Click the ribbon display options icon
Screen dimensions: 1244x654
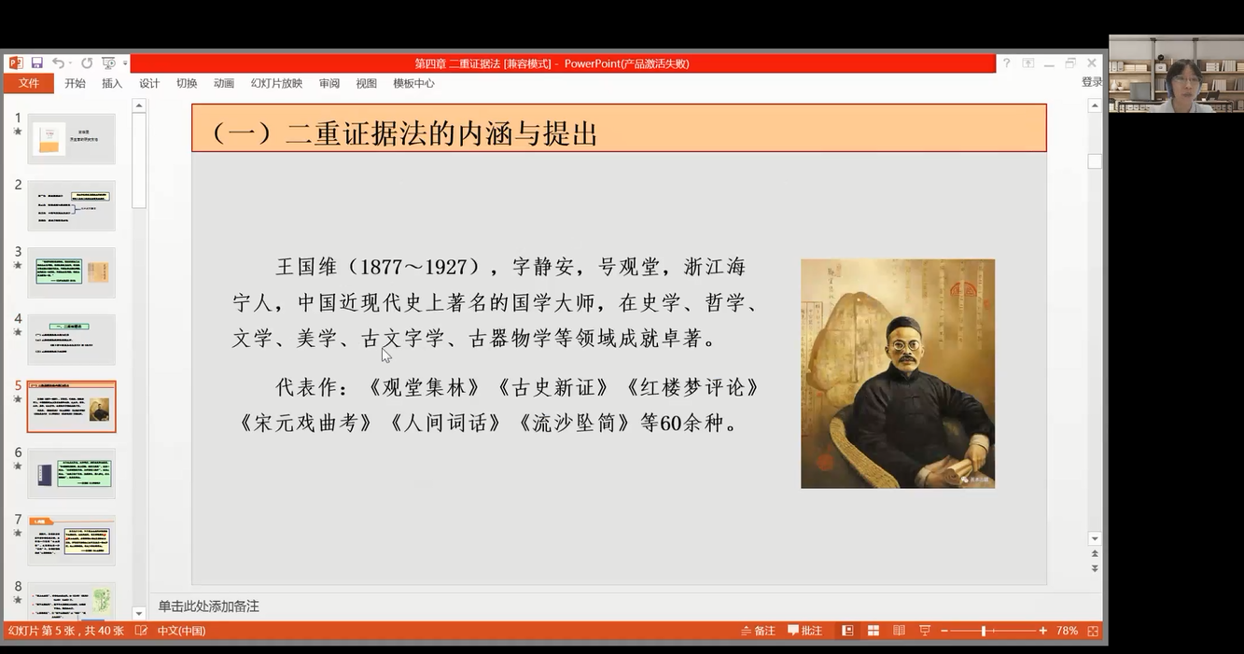[x=1027, y=63]
